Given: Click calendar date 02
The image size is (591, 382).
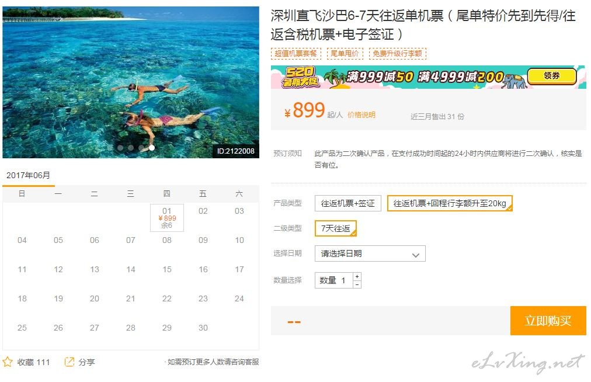Looking at the screenshot, I should [x=203, y=211].
